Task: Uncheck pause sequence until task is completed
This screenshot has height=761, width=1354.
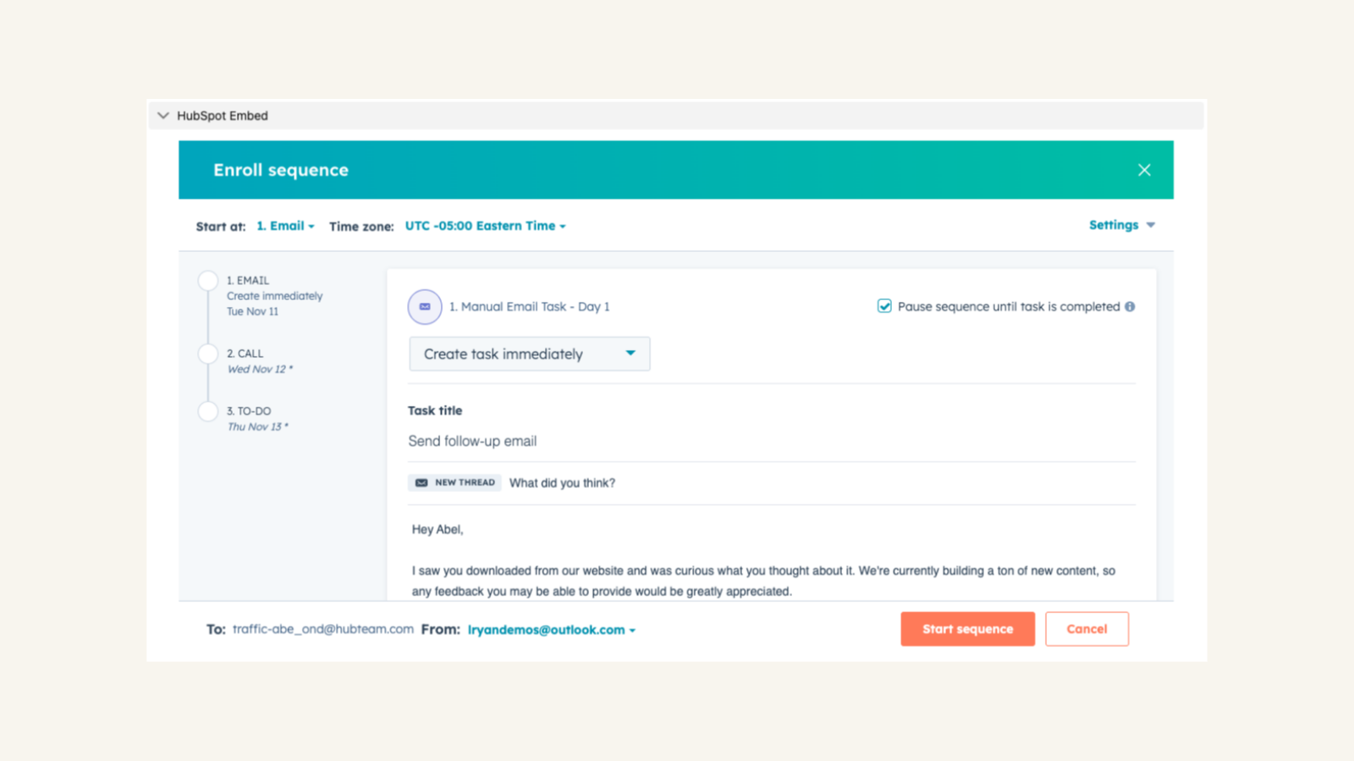Action: (883, 306)
